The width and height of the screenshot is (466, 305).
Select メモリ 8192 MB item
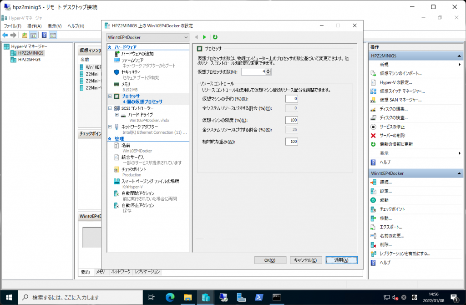click(126, 84)
